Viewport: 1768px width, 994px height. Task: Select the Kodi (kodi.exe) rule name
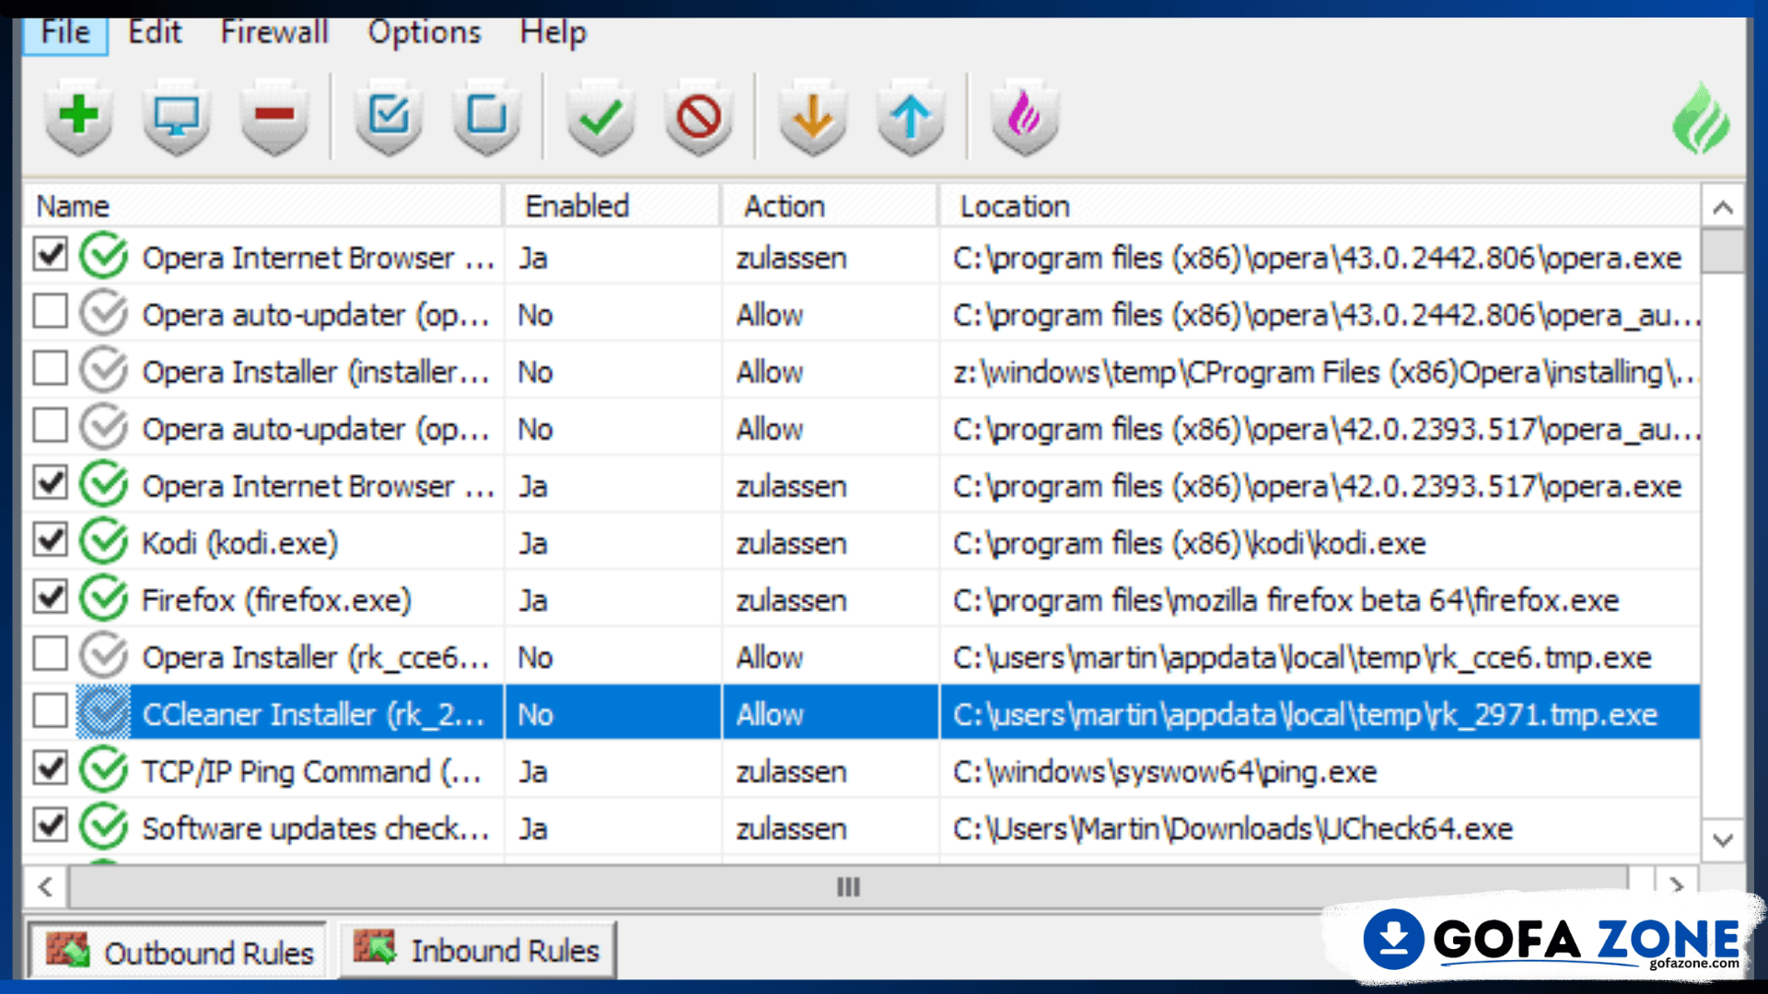(240, 543)
